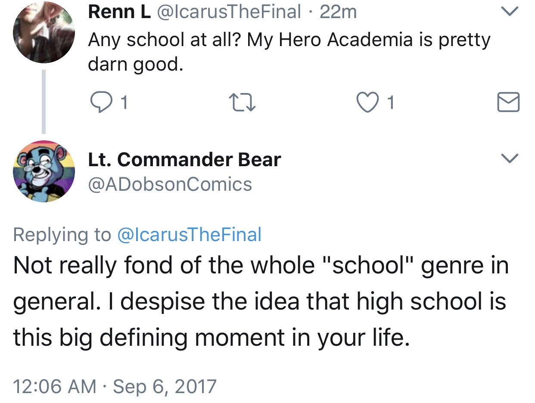
Task: Click the Lt. Commander Bear display name
Action: point(184,160)
